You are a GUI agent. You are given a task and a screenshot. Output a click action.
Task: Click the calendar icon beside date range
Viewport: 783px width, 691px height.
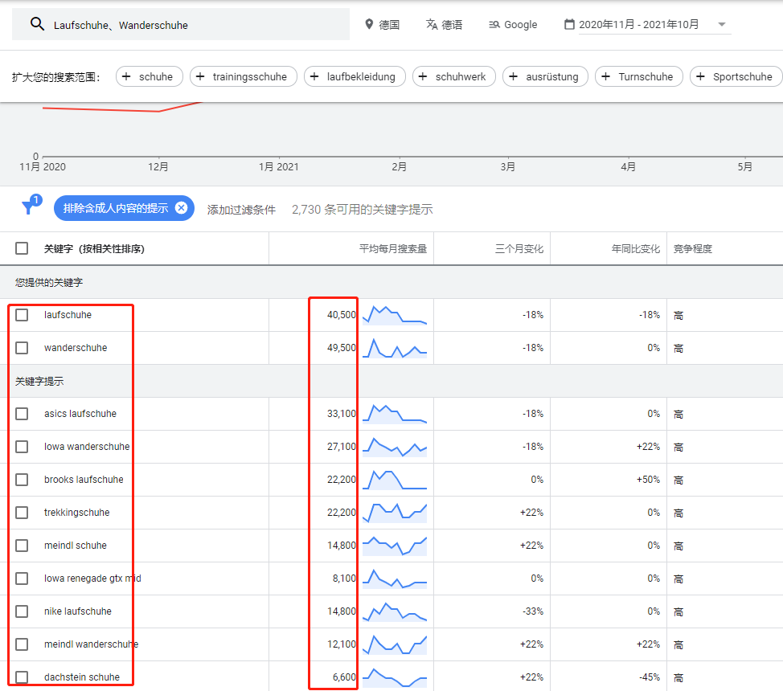569,24
